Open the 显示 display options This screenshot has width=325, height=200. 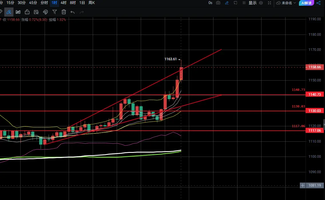click(253, 3)
